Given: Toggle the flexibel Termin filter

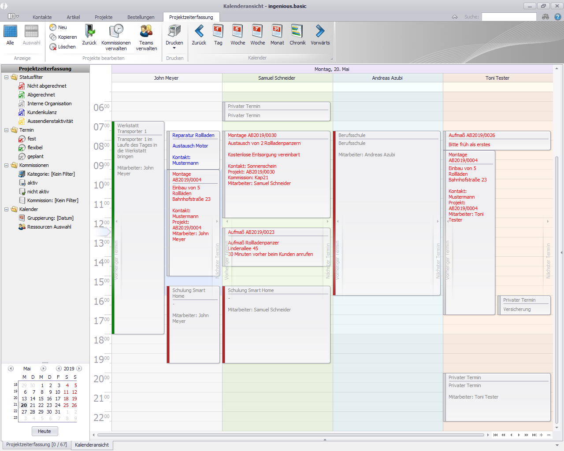Looking at the screenshot, I should pyautogui.click(x=35, y=148).
